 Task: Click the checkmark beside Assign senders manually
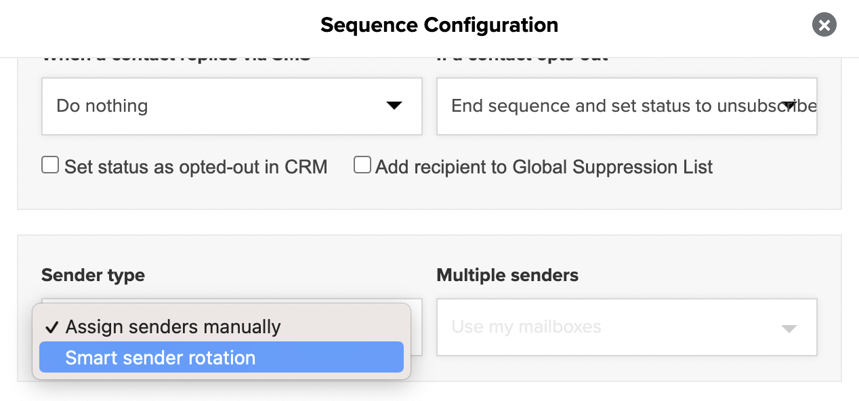[51, 327]
